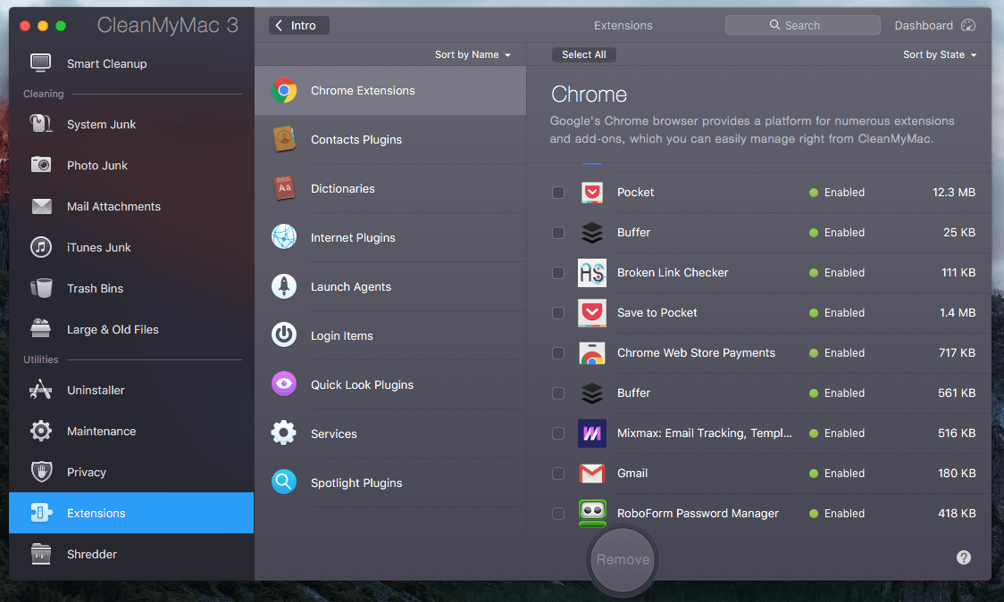Click the Gmail envelope icon
The image size is (1004, 602).
coord(591,474)
